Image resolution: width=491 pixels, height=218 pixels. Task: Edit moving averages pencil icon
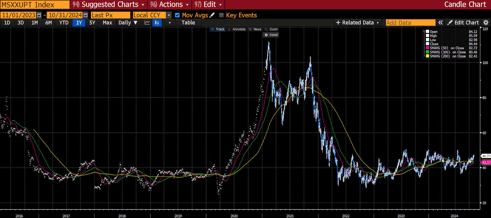212,15
